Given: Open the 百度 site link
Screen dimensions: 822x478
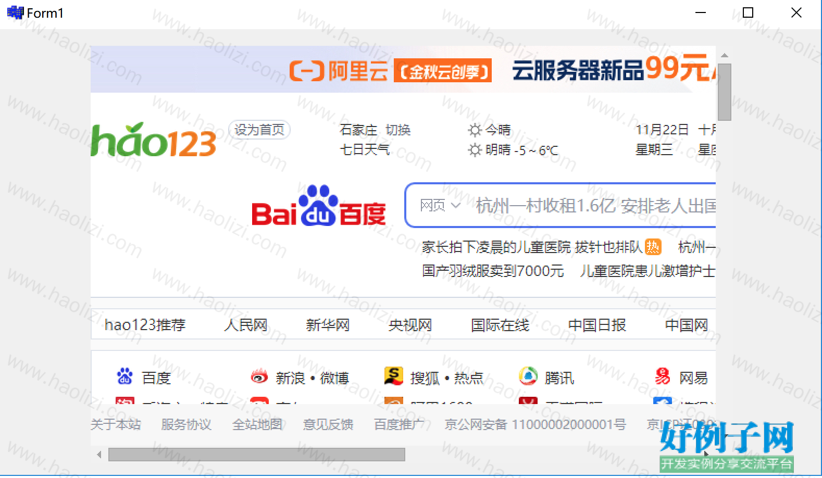Looking at the screenshot, I should point(156,377).
